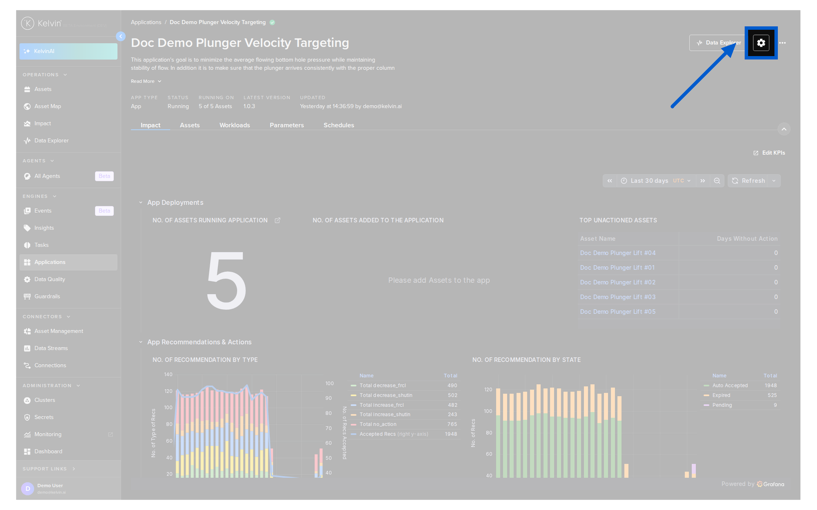Click the Kelvin logo in sidebar

[x=41, y=23]
